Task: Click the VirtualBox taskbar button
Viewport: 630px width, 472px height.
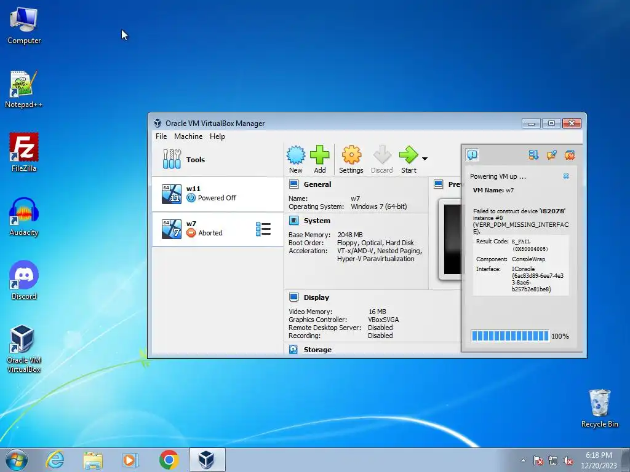Action: click(x=207, y=460)
